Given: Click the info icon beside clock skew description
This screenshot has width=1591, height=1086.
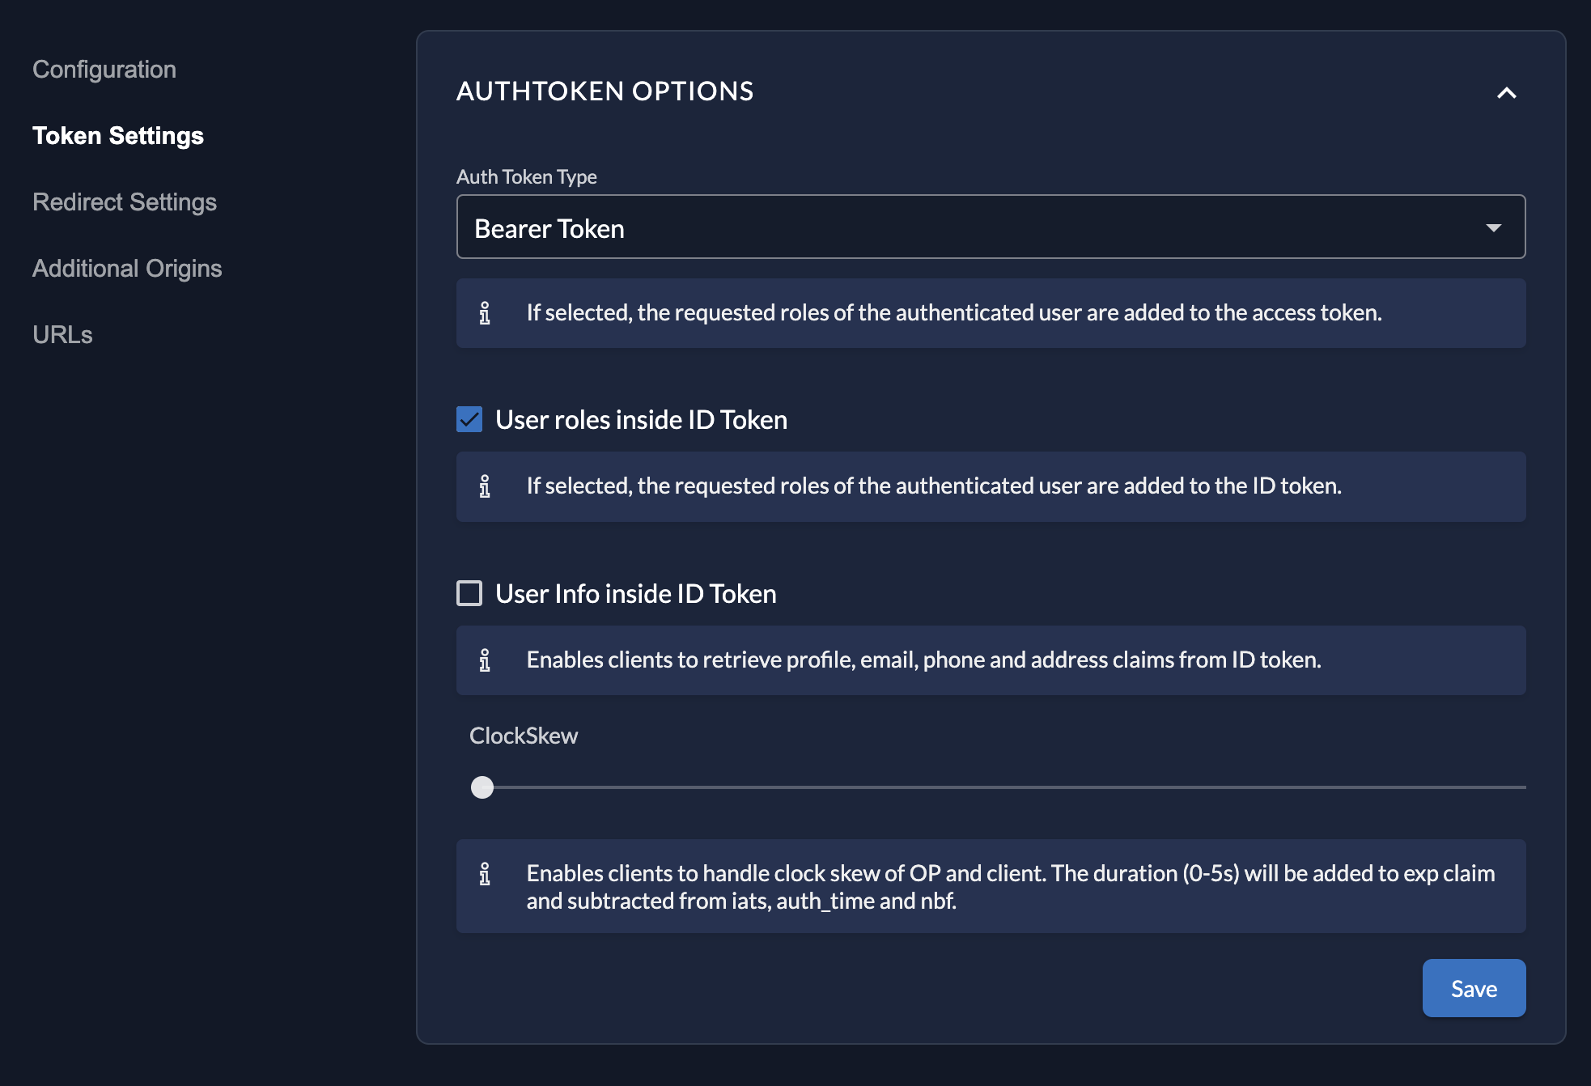Looking at the screenshot, I should pyautogui.click(x=485, y=874).
